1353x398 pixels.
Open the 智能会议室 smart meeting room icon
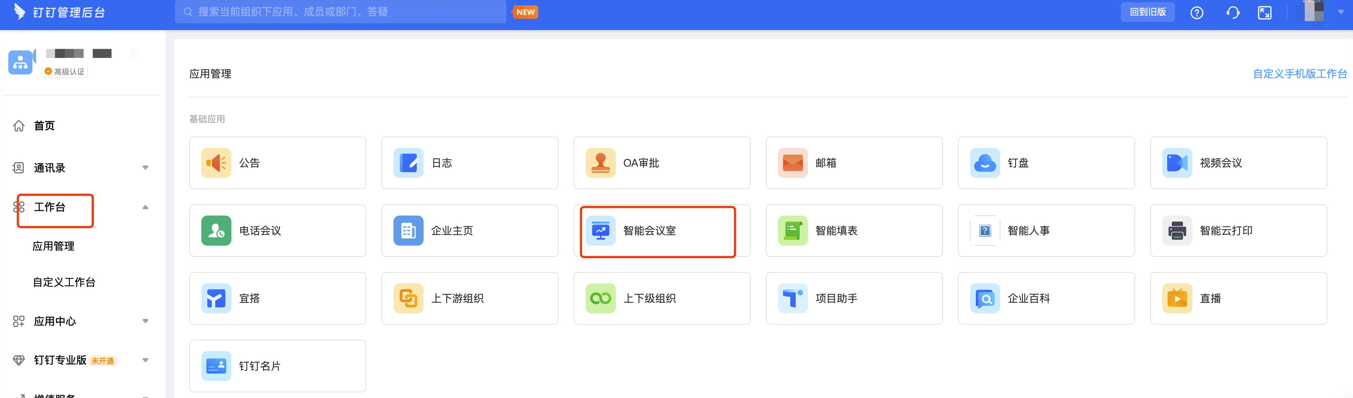(600, 231)
